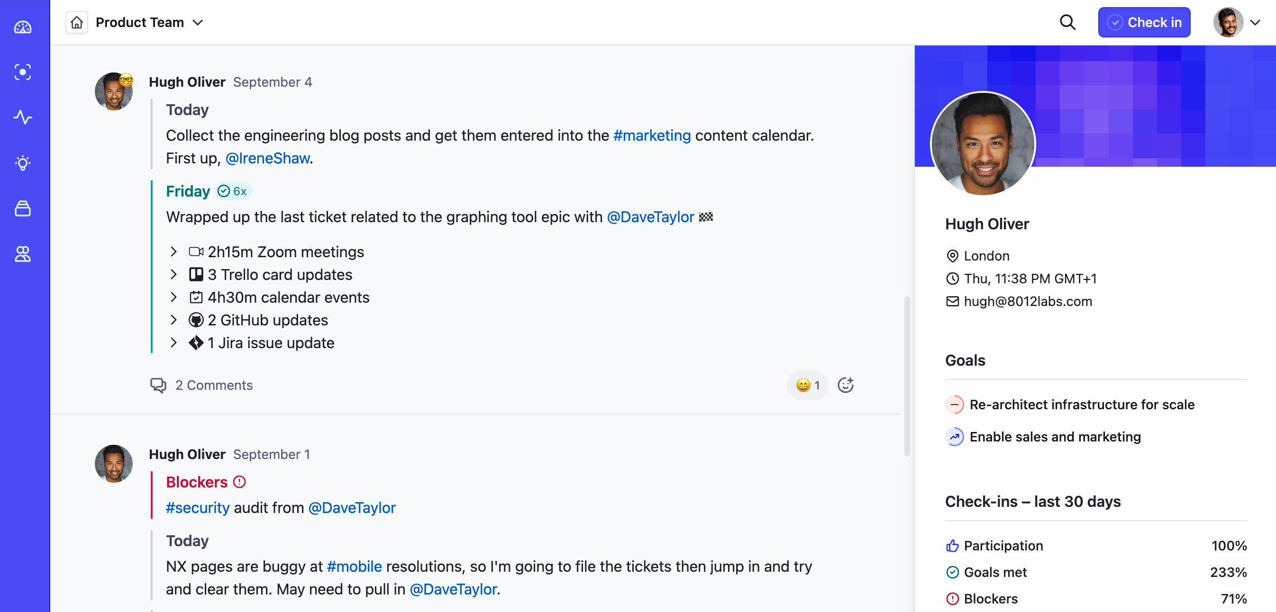Open the user avatar account menu

[1237, 22]
